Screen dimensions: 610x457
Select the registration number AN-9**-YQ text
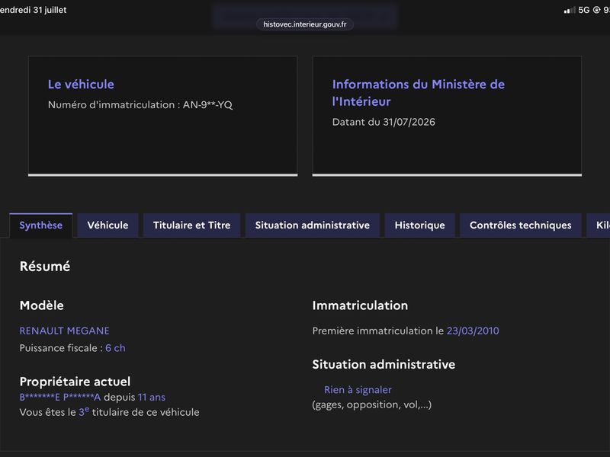(207, 104)
